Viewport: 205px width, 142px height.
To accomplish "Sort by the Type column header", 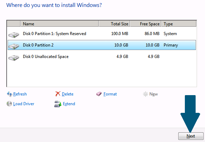I will [x=179, y=24].
